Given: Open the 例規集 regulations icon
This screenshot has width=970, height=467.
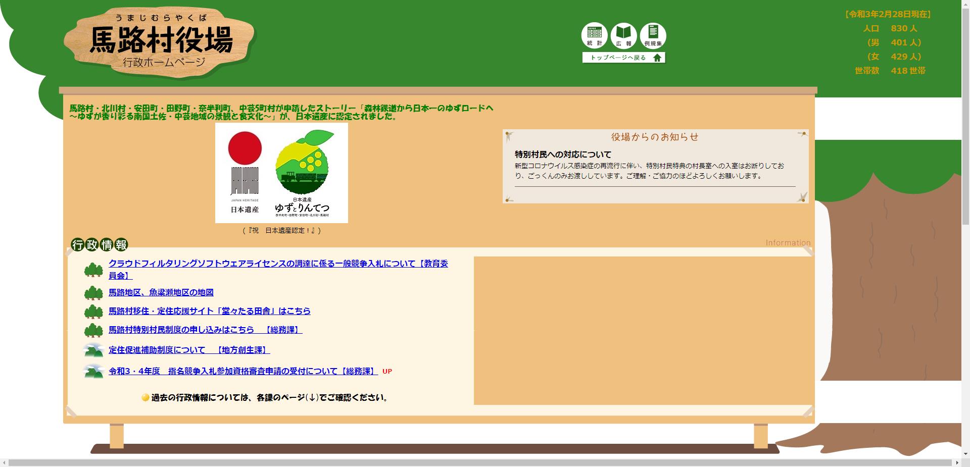Looking at the screenshot, I should pyautogui.click(x=653, y=35).
